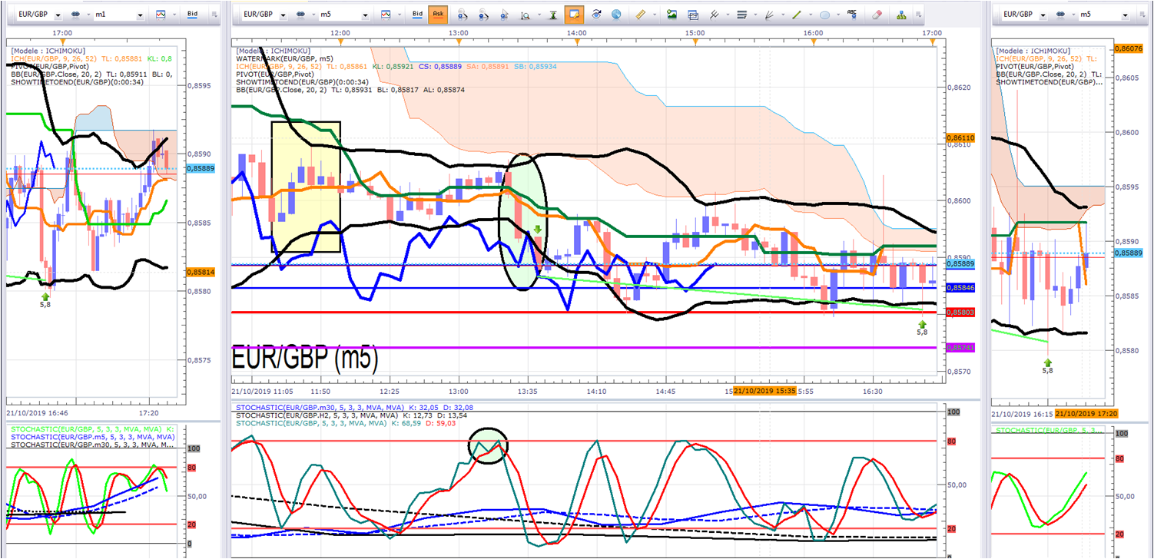The image size is (1154, 559).
Task: Toggle the Bid button in center chart toolbar
Action: (x=417, y=15)
